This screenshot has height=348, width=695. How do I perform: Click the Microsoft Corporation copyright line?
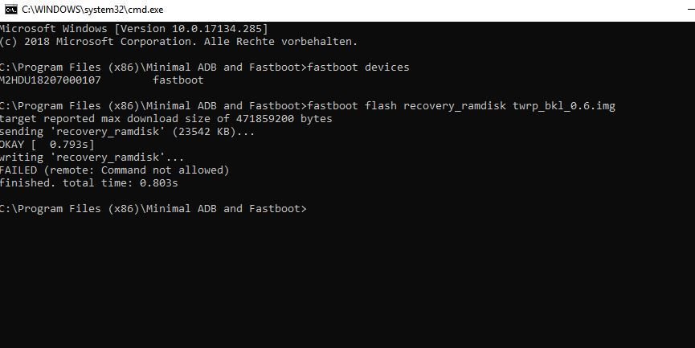[x=178, y=42]
